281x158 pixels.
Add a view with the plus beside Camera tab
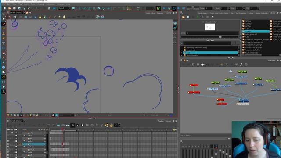pos(173,13)
